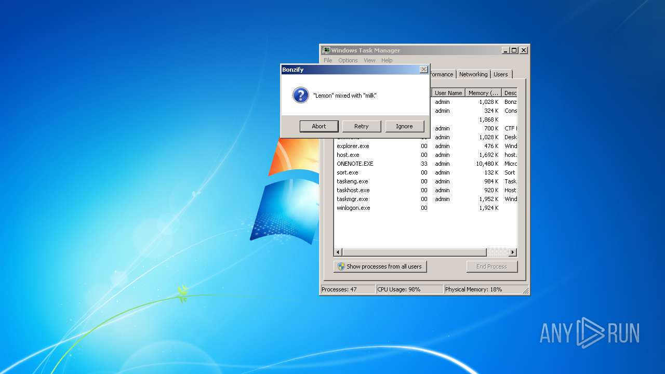Click the shield icon on Show processes button
665x374 pixels.
[x=341, y=266]
